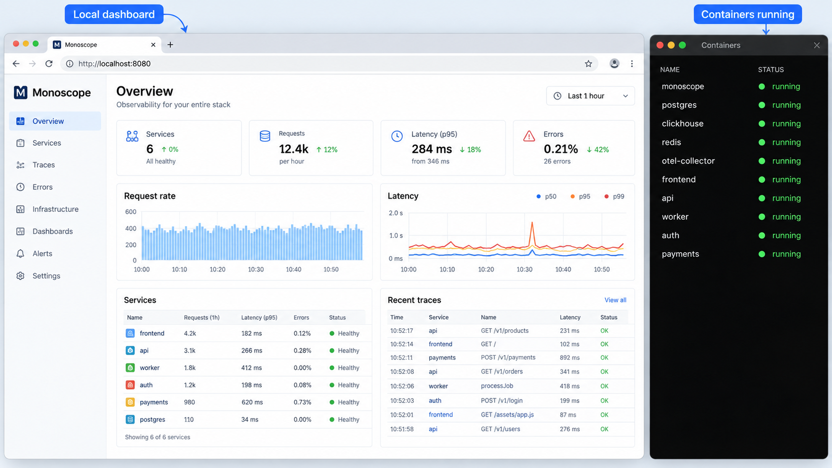Image resolution: width=832 pixels, height=468 pixels.
Task: Click the processJob trace name
Action: [x=497, y=386]
